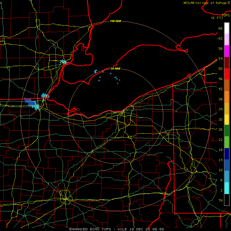Click the ENHANCED ECHO TOPS caption text

[x=90, y=229]
